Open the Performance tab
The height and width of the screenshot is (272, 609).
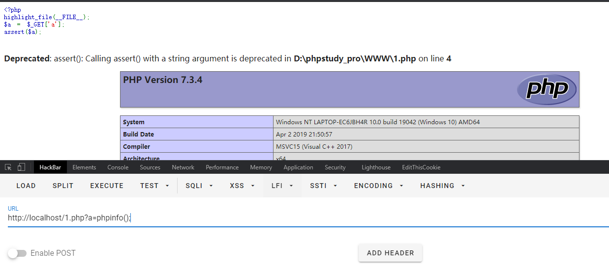(x=222, y=167)
